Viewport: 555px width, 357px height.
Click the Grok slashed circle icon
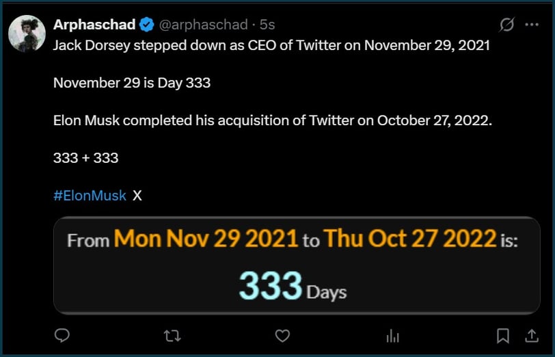tap(506, 25)
